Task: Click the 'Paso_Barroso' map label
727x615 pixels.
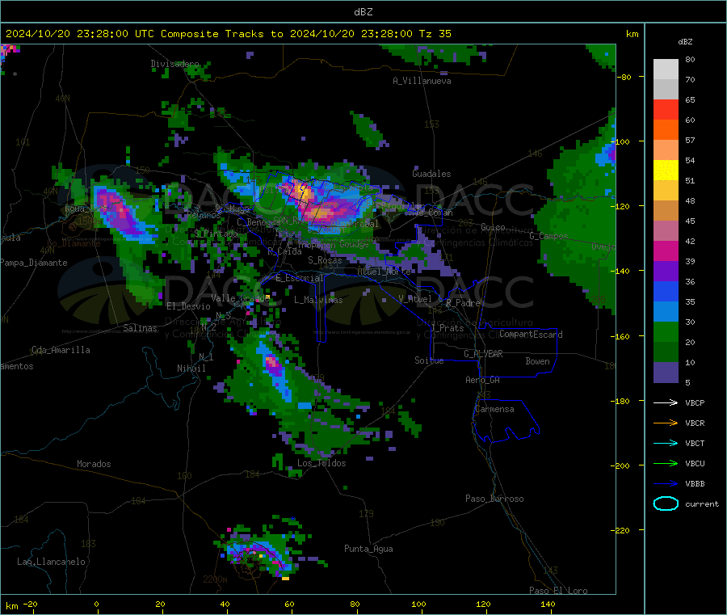Action: tap(494, 499)
